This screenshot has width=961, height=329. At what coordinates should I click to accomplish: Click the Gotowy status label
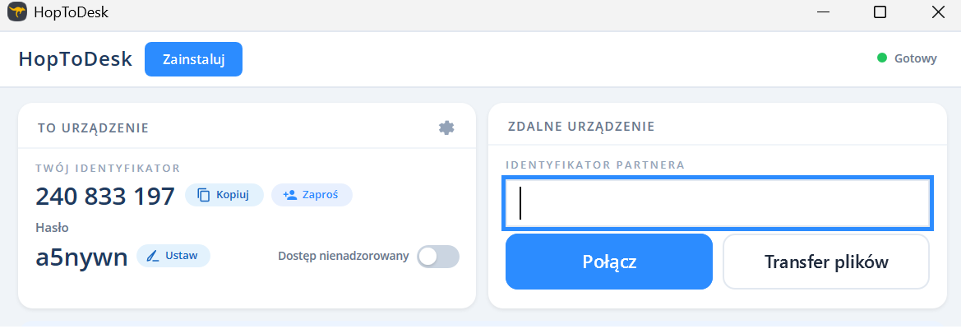pyautogui.click(x=916, y=58)
